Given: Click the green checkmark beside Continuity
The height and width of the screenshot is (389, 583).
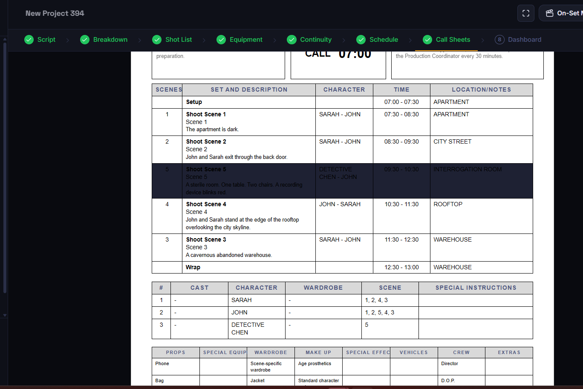Looking at the screenshot, I should 291,40.
